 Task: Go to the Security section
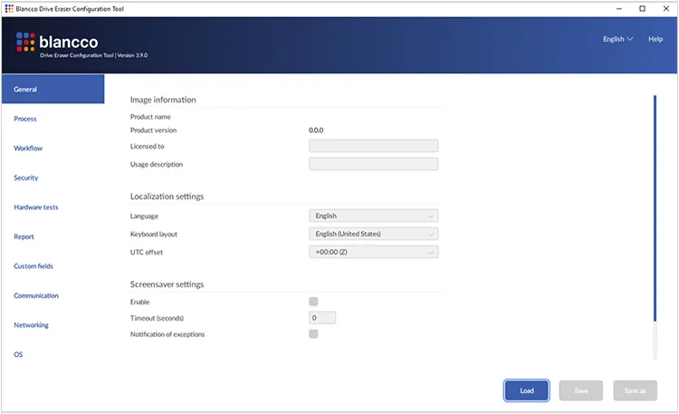tap(26, 178)
